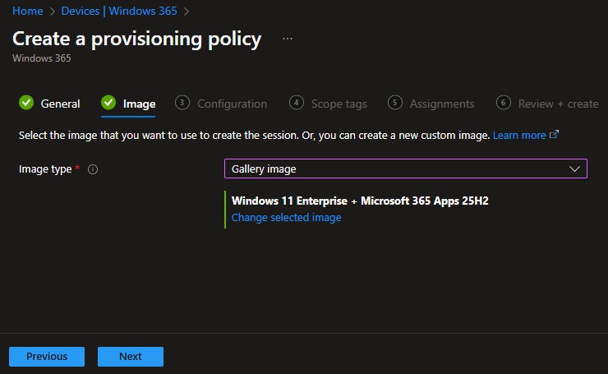This screenshot has width=608, height=374.
Task: Click the step 6 circle icon for Review + create
Action: coord(504,103)
